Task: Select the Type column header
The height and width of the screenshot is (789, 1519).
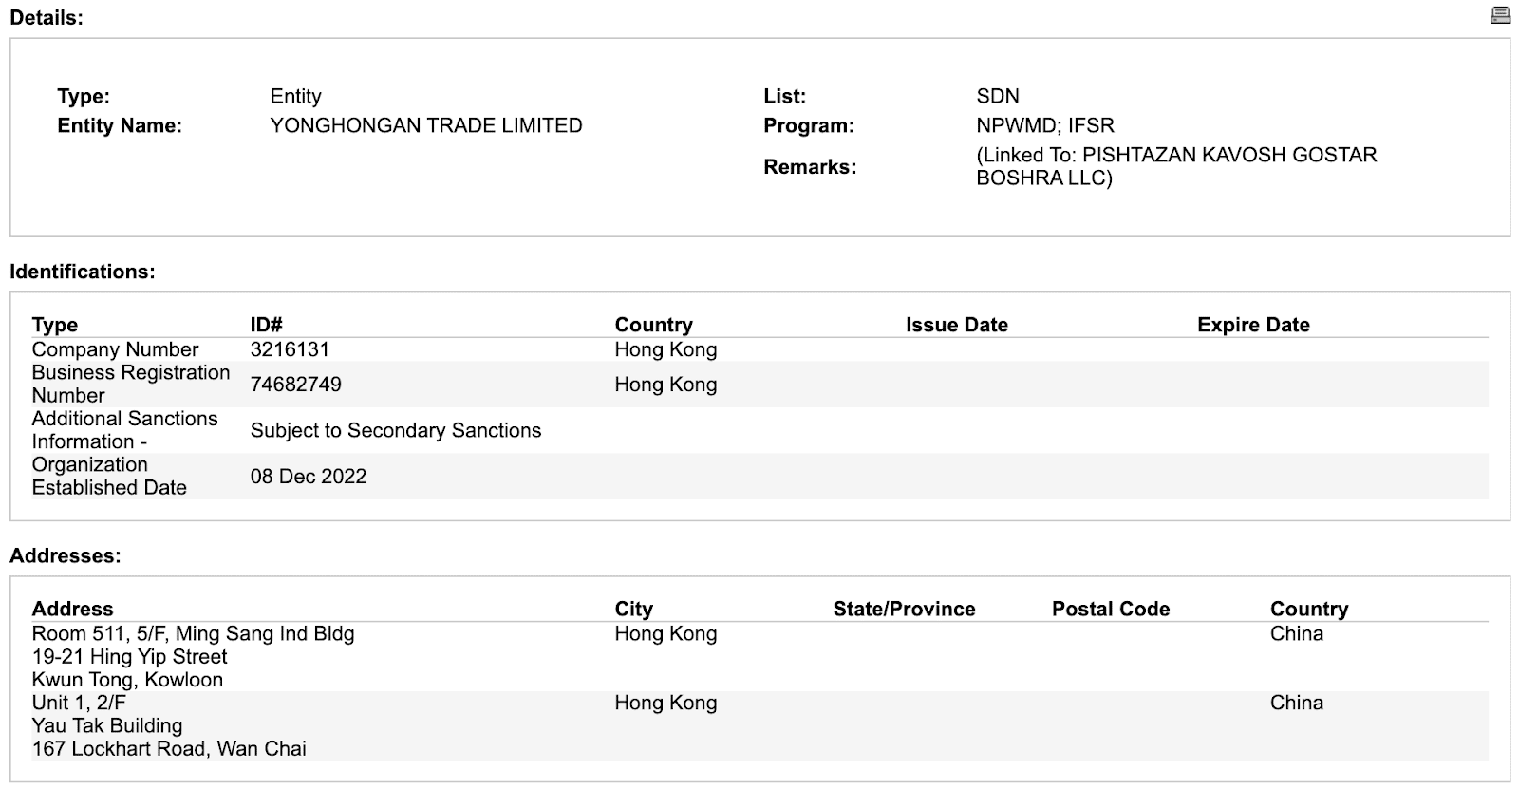Action: pos(54,324)
